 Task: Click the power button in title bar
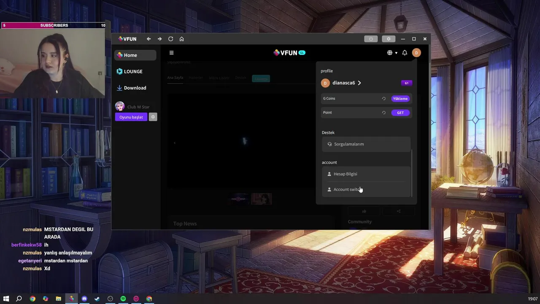coord(371,39)
